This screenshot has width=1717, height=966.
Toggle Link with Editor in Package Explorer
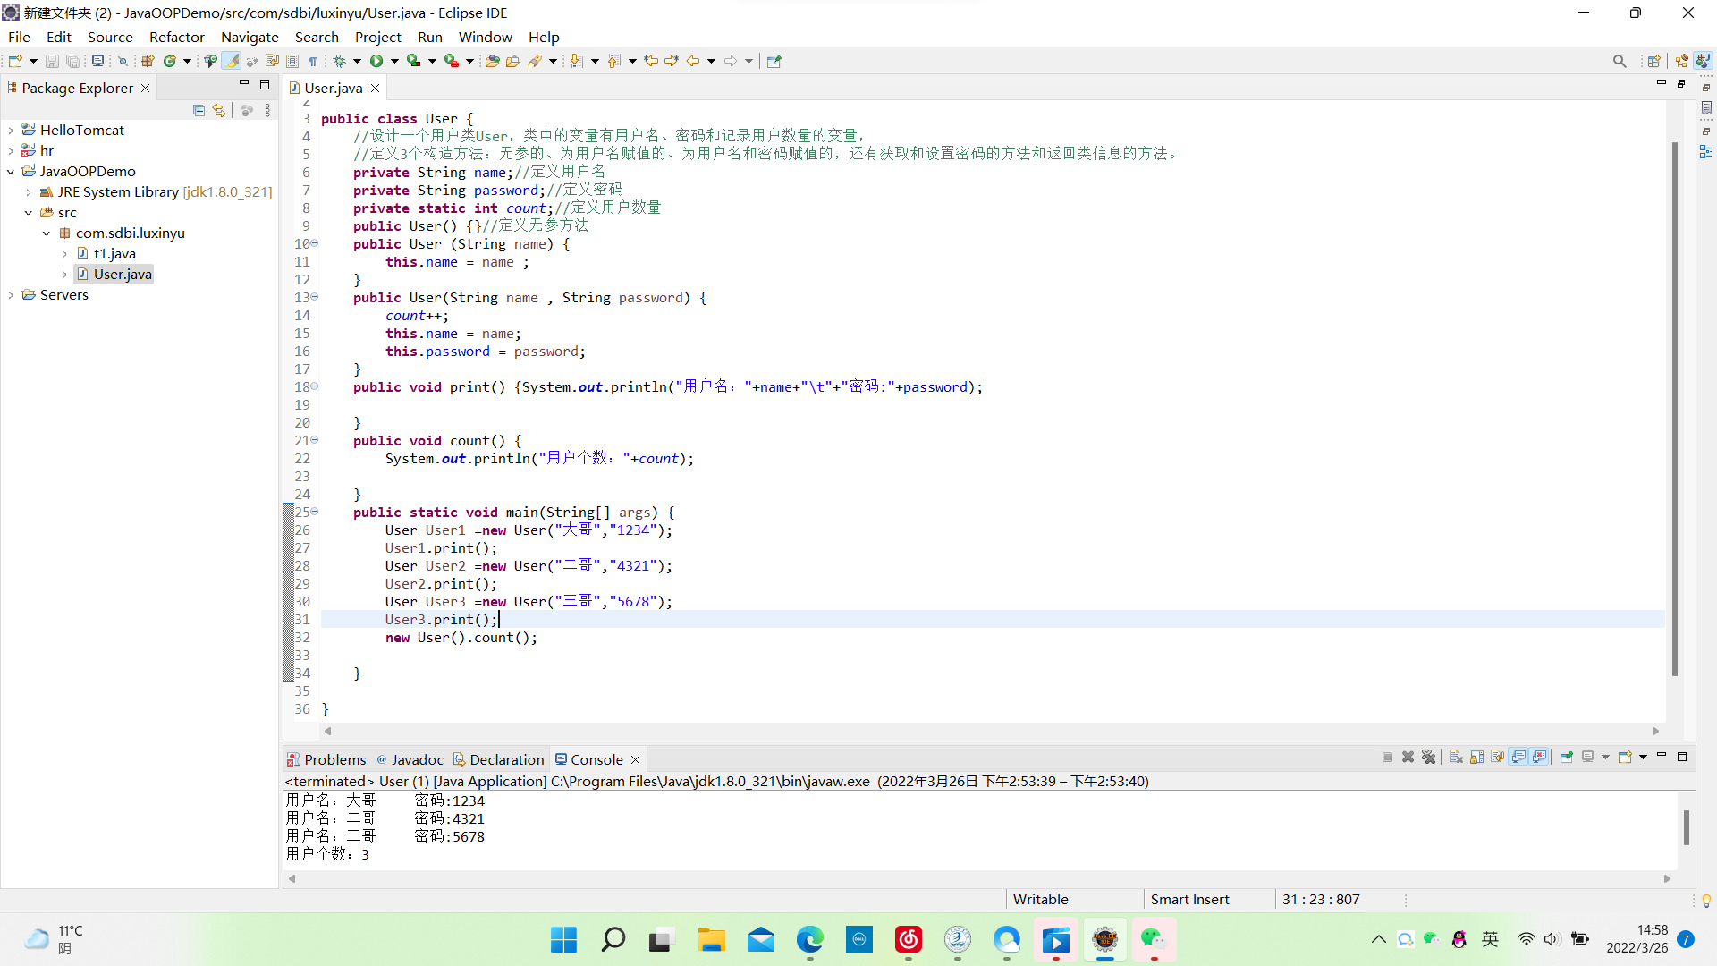tap(219, 110)
